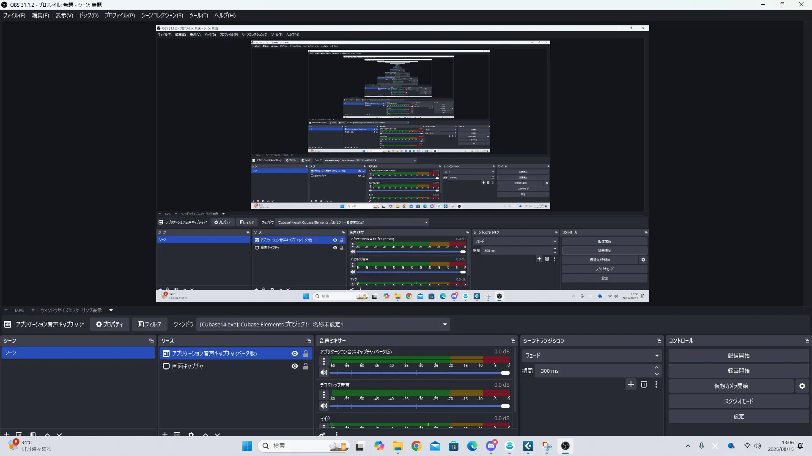Open the preview scaling dropdown arrow
The width and height of the screenshot is (812, 456).
pyautogui.click(x=111, y=310)
